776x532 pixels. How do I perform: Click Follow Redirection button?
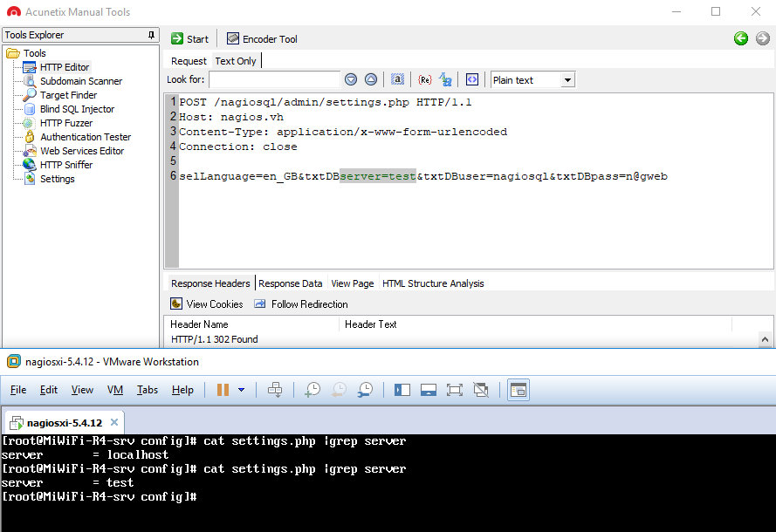[x=301, y=304]
